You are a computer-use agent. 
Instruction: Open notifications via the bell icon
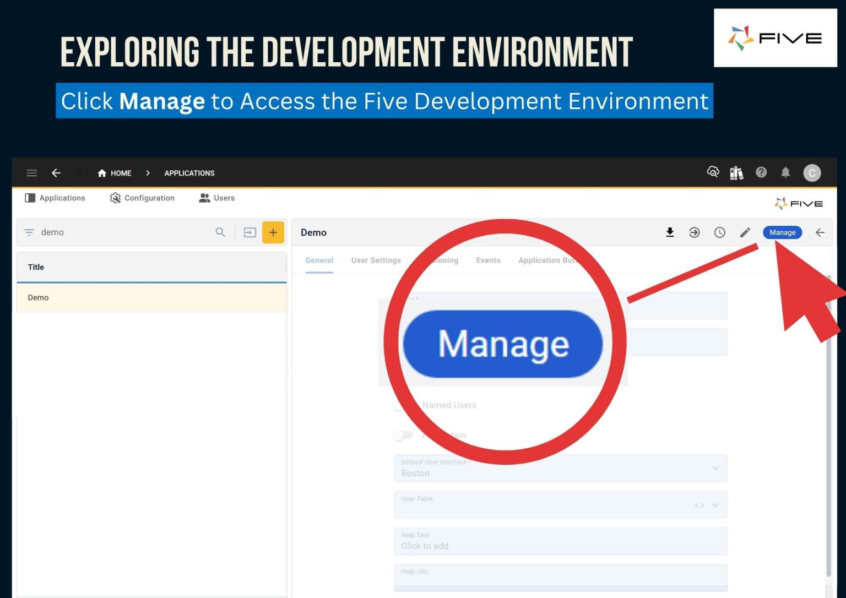786,172
